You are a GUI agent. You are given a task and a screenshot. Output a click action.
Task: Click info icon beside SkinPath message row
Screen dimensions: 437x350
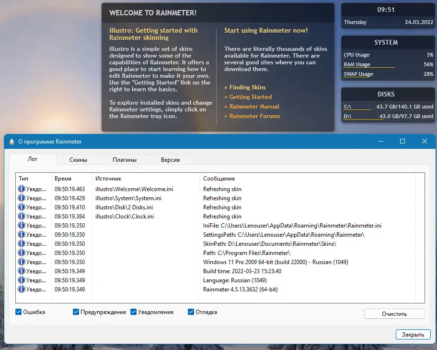pyautogui.click(x=22, y=243)
